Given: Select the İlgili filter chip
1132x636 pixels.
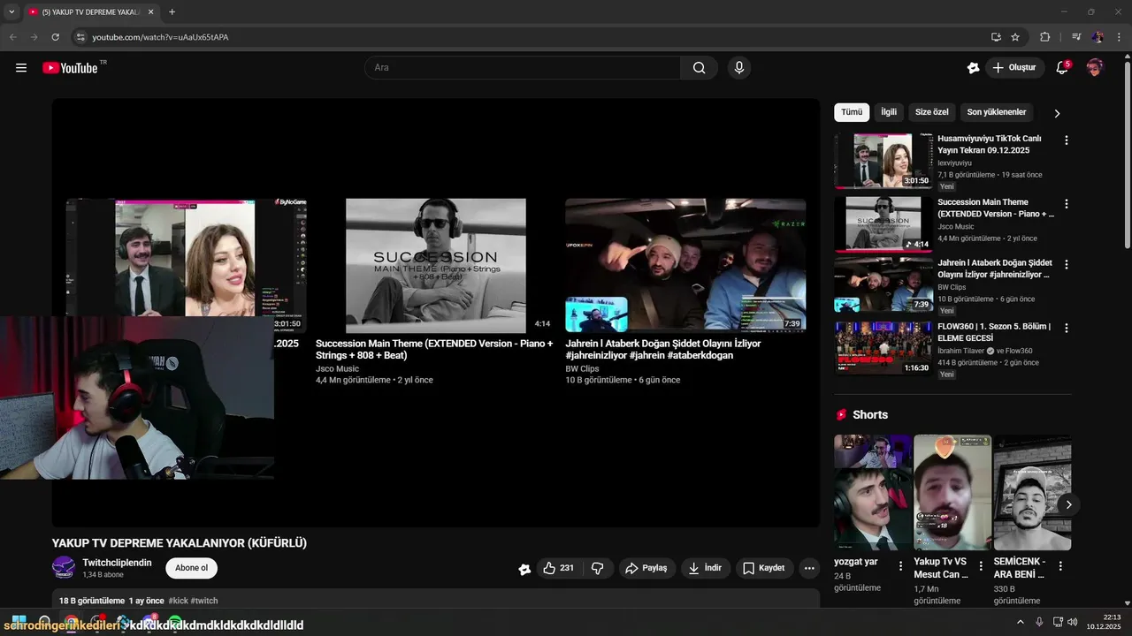Looking at the screenshot, I should click(x=889, y=112).
